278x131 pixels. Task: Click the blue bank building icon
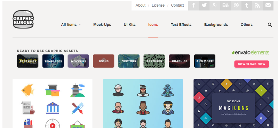[x=53, y=108]
